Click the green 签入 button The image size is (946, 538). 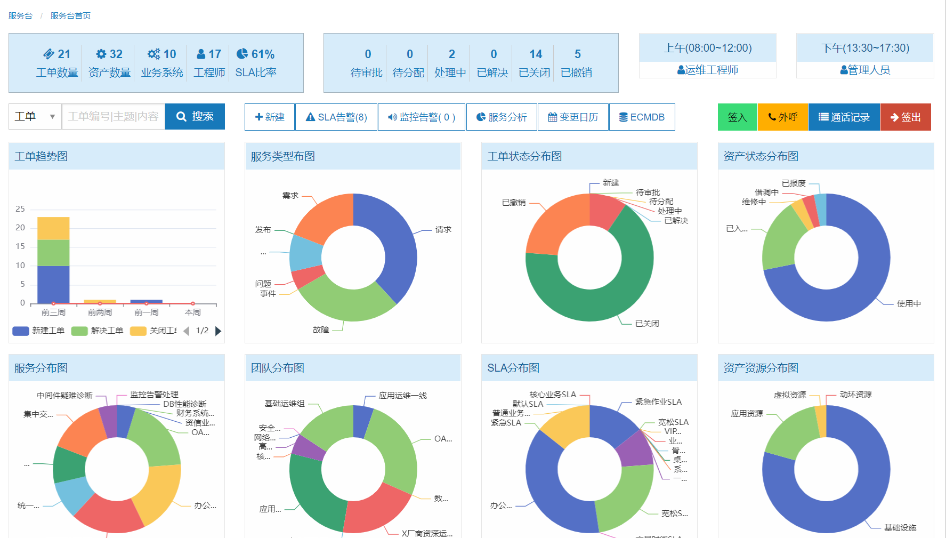pos(737,117)
